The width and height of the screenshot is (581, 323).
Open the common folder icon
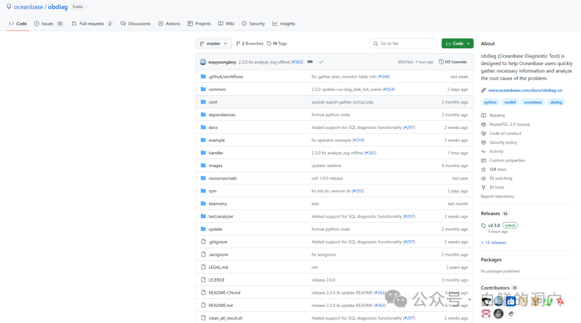pyautogui.click(x=203, y=89)
